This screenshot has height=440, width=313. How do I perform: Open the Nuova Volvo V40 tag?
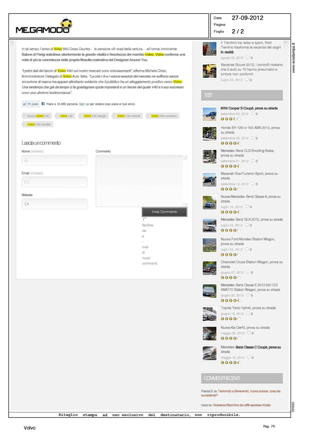37,116
